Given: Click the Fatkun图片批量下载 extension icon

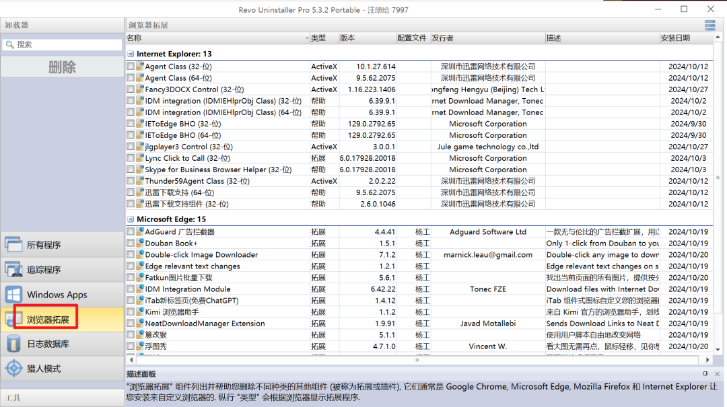Looking at the screenshot, I should (140, 277).
